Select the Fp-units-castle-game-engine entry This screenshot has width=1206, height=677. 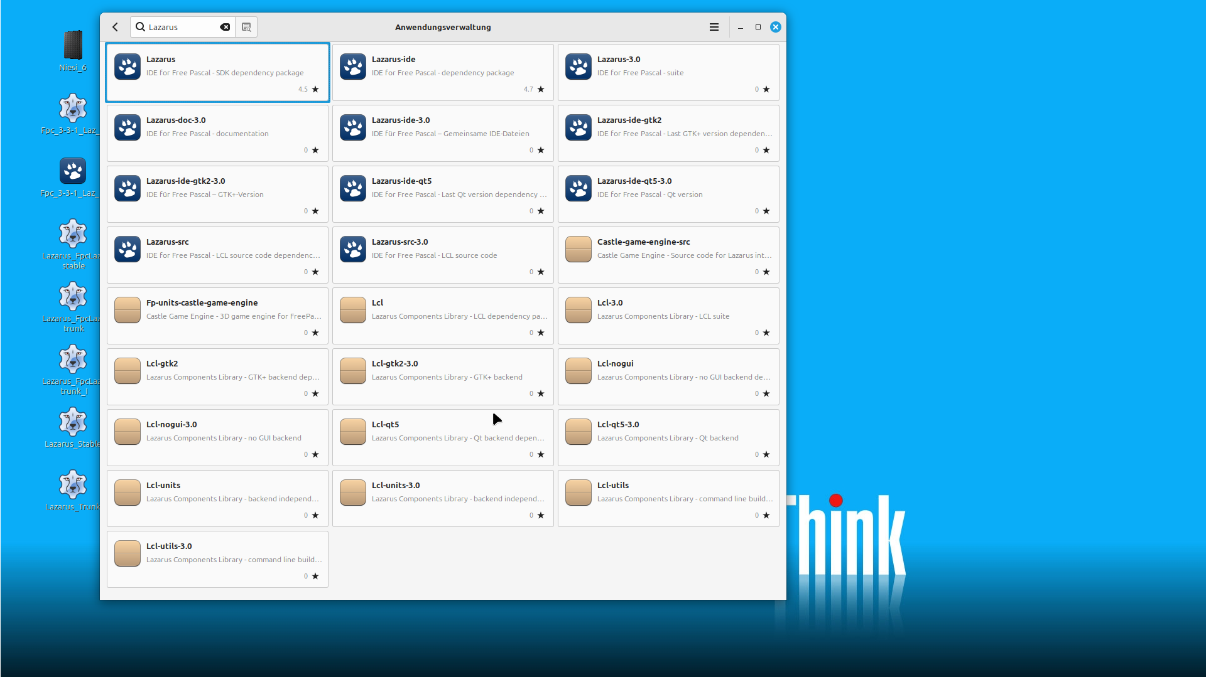pyautogui.click(x=217, y=316)
